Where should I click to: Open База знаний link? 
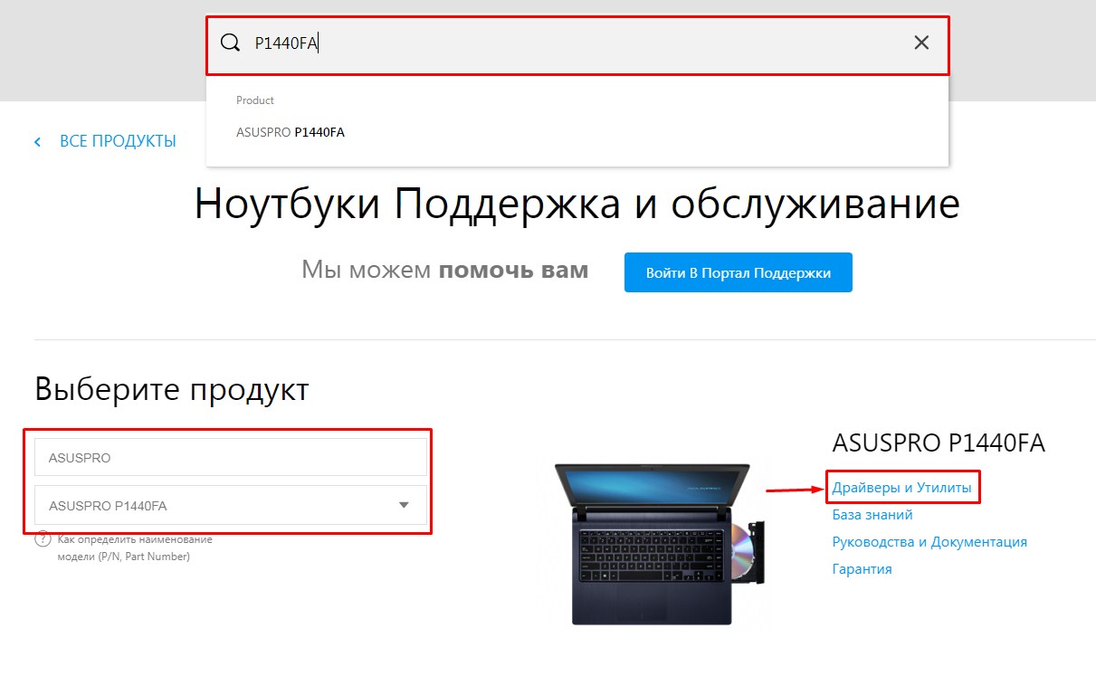pyautogui.click(x=872, y=515)
